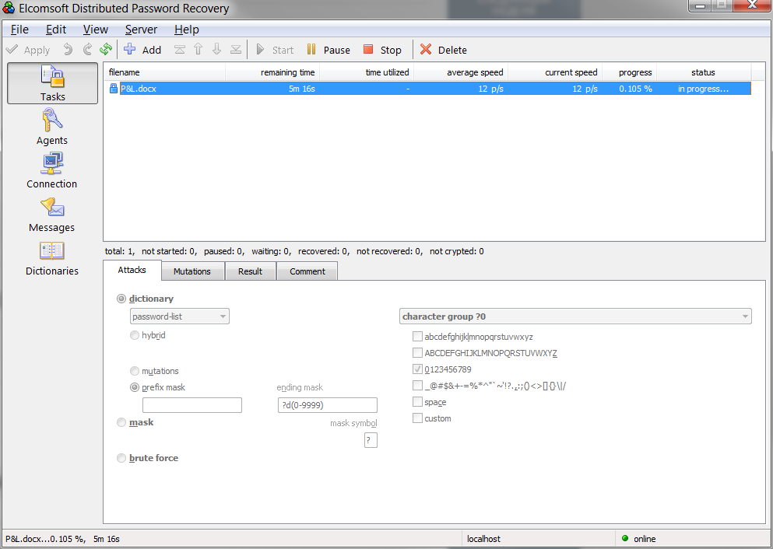Click the Delete button label
This screenshot has height=549, width=773.
click(x=452, y=50)
